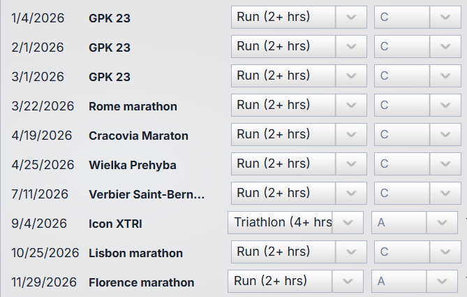Select the Rome marathon event name
The width and height of the screenshot is (467, 297).
point(133,107)
